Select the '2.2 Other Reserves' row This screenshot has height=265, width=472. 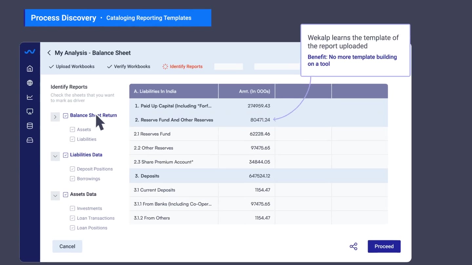(259, 148)
